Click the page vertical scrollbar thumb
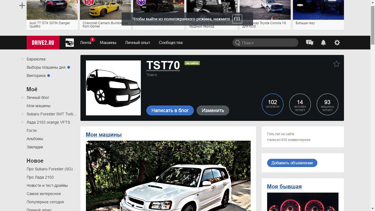Image resolution: width=375 pixels, height=211 pixels. click(373, 25)
